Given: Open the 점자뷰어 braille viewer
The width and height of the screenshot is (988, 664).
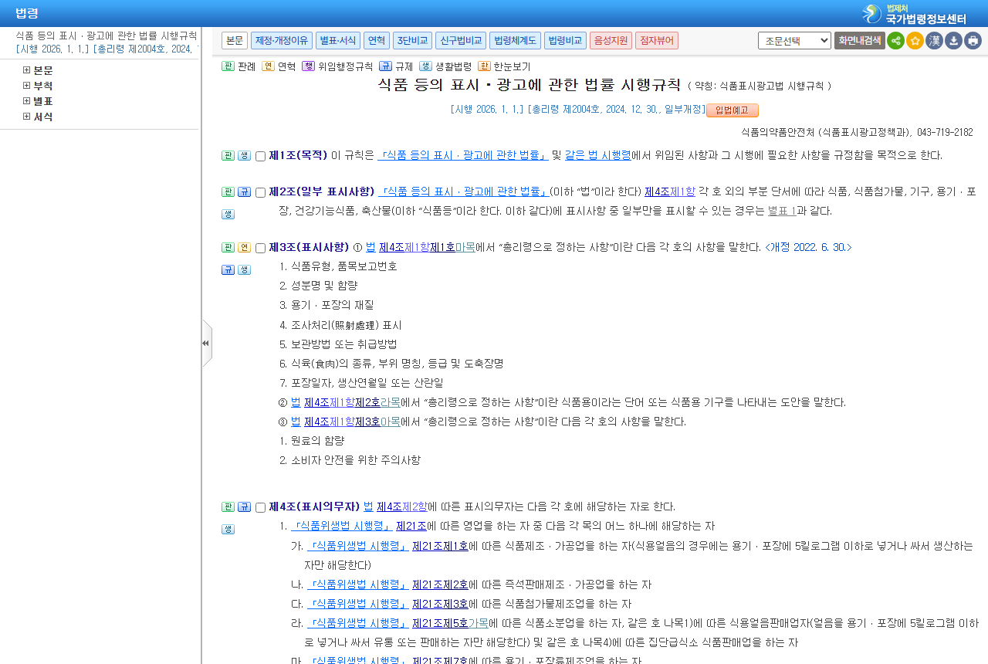Looking at the screenshot, I should coord(658,41).
